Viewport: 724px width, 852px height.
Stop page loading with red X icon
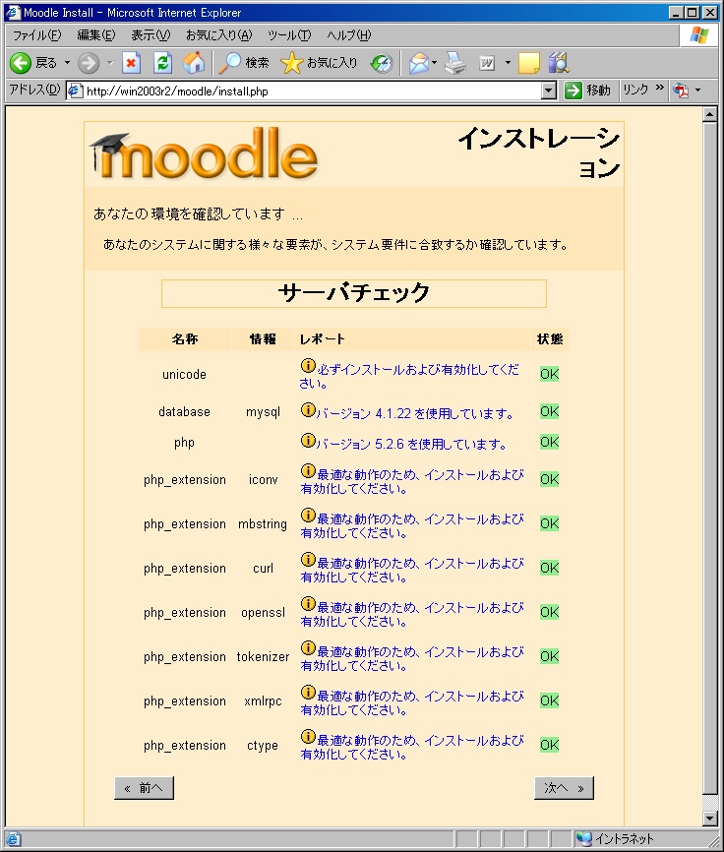131,63
